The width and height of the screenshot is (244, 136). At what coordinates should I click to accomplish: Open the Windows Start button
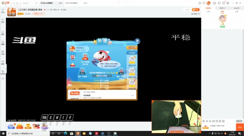pos(3,133)
